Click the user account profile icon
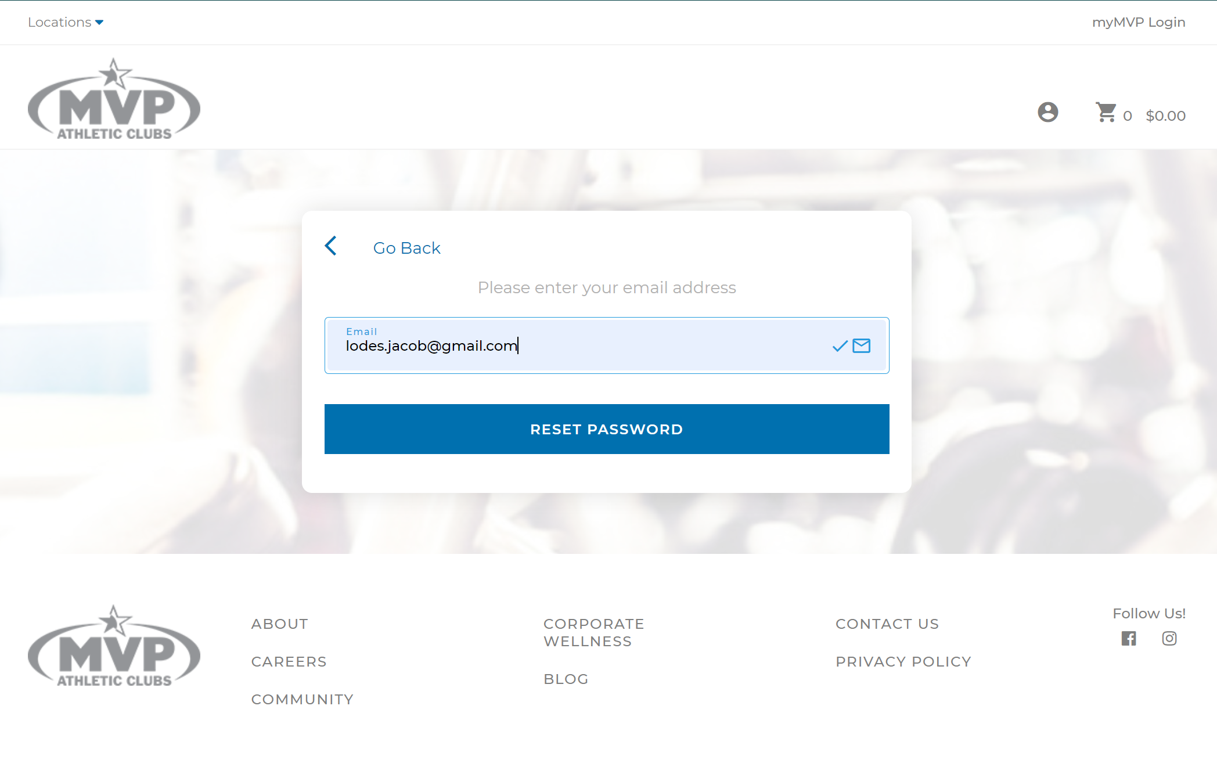Screen dimensions: 1217x767 (x=1047, y=113)
